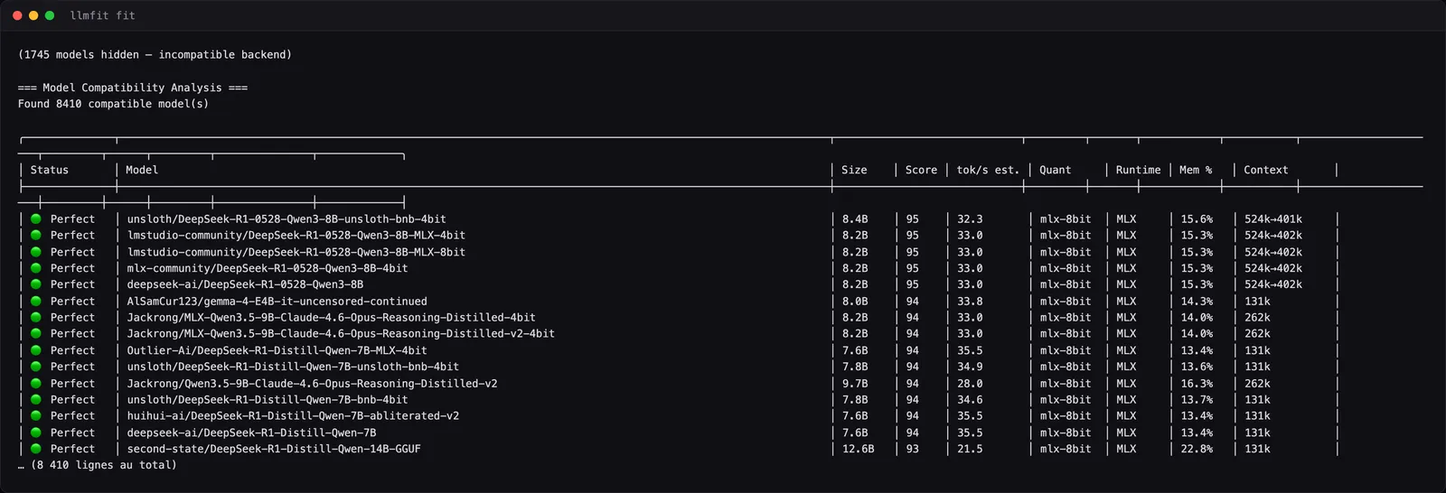Click the green dot for deepseek-ai/DeepSeek-R1-0528-Qwen3-8B

36,284
